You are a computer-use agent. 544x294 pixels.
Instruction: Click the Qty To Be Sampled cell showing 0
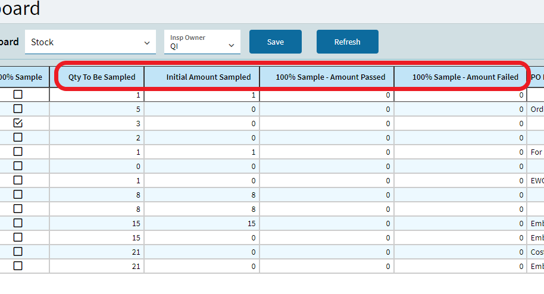97,166
